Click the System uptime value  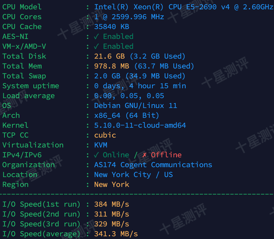click(x=140, y=86)
